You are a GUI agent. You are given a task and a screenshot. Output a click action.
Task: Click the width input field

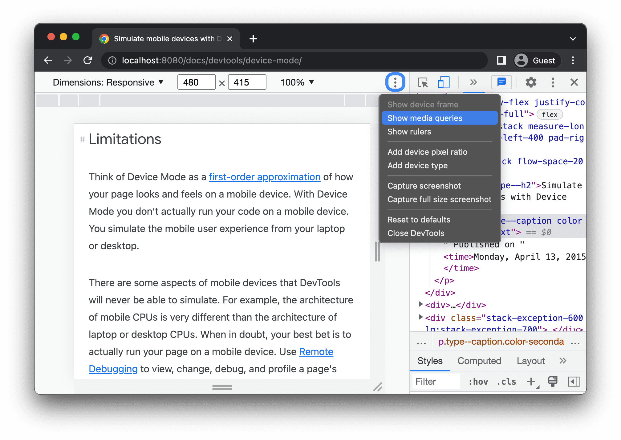click(x=195, y=82)
